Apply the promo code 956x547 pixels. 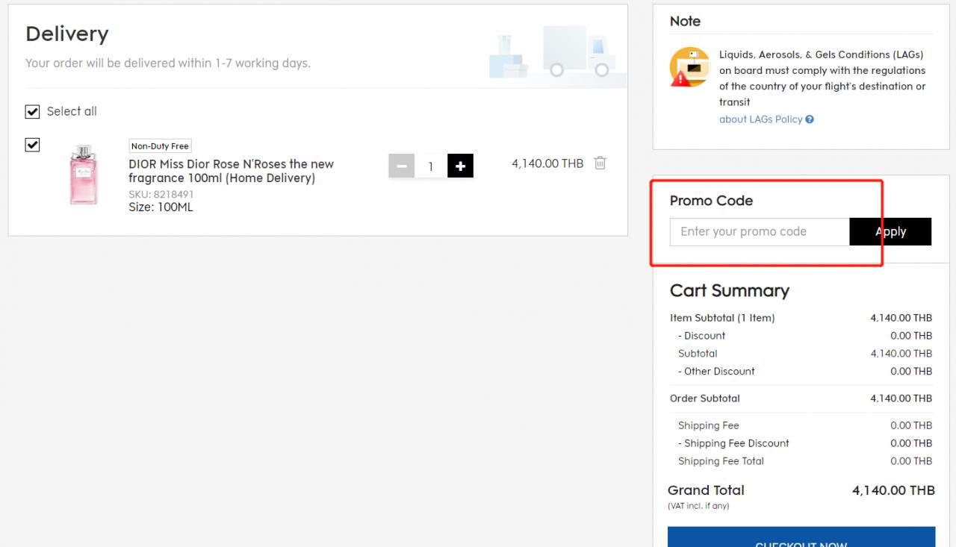coord(890,231)
